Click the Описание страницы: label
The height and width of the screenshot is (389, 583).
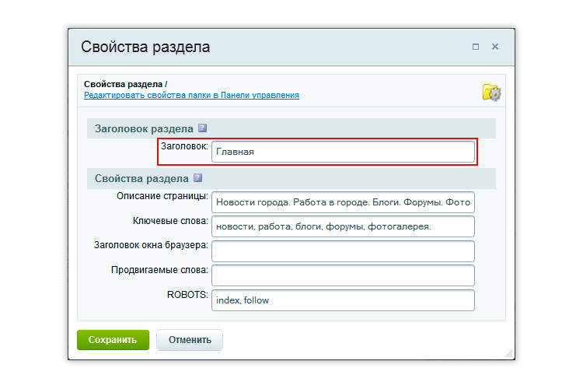tap(162, 196)
